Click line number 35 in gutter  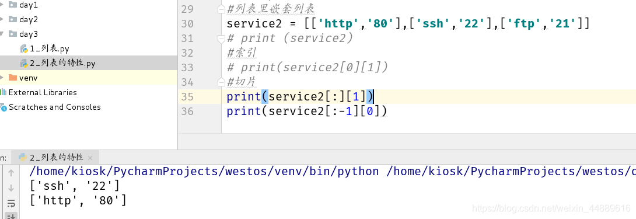pos(187,97)
